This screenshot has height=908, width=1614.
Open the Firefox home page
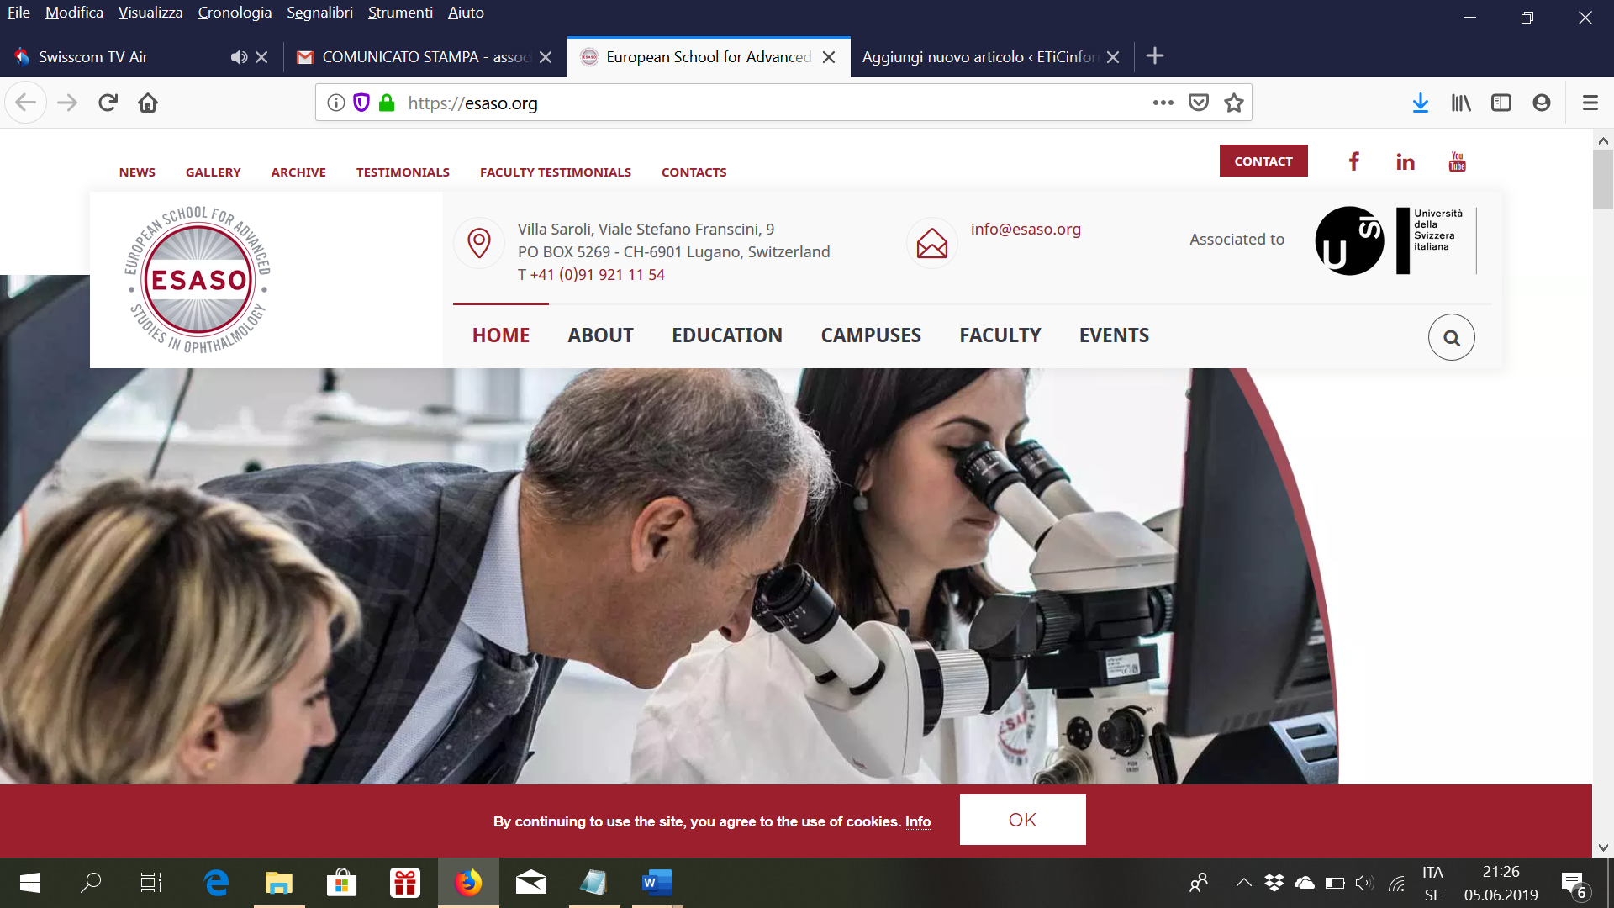[x=148, y=103]
